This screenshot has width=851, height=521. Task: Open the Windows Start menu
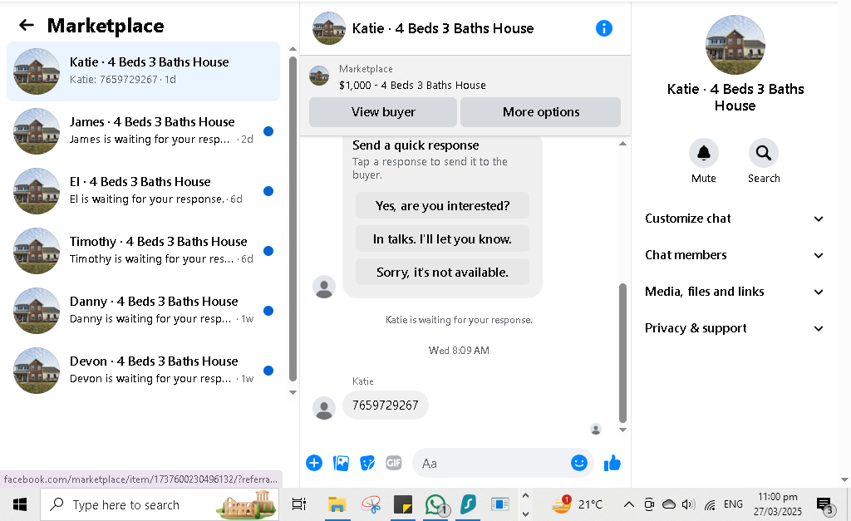[20, 504]
